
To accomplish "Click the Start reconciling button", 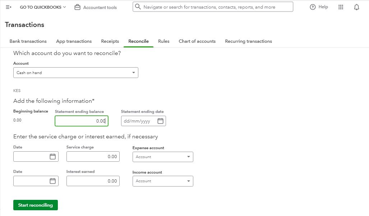I will [x=35, y=205].
